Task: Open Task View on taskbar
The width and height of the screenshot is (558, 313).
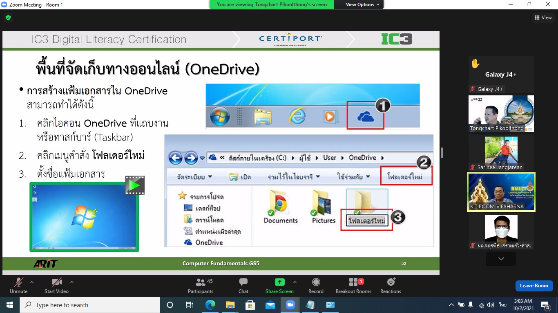Action: (190, 305)
